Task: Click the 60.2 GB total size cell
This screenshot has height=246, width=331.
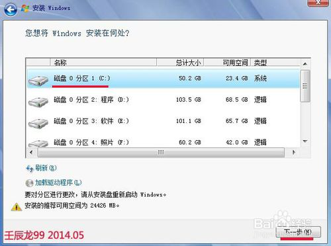Action: tap(190, 142)
